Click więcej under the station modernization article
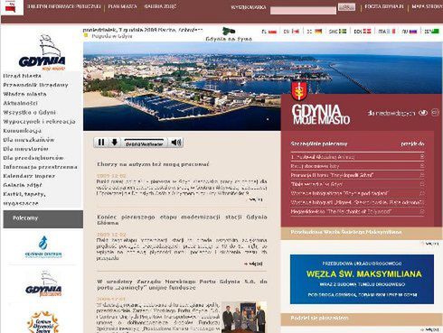This screenshot has width=443, height=333. (253, 264)
